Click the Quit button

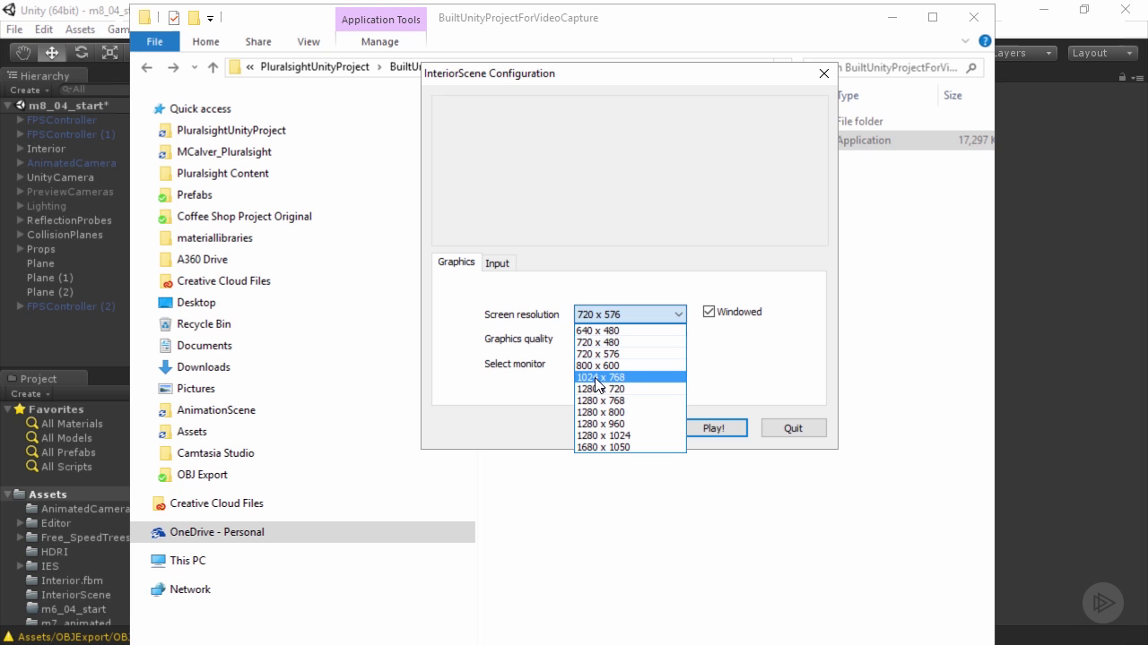point(793,428)
